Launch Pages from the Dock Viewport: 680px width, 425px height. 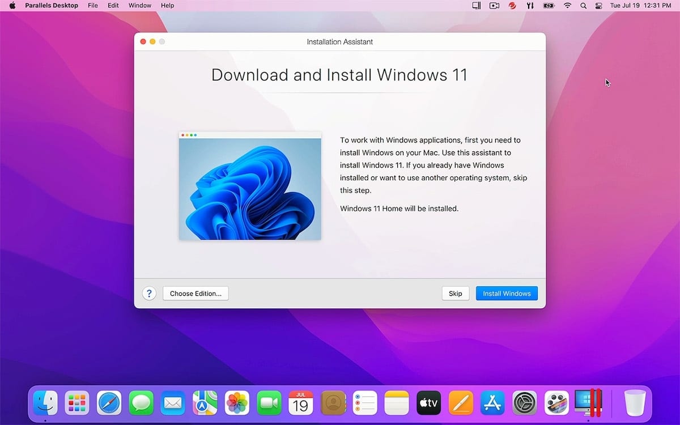tap(461, 403)
